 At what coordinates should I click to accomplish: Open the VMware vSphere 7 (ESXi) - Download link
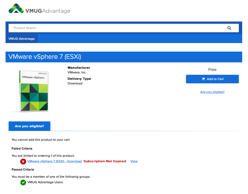tap(55, 161)
